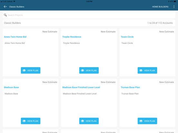Image resolution: width=178 pixels, height=133 pixels.
Task: Click gray description 'Ames Twin Home Bid'
Action: click(x=15, y=43)
